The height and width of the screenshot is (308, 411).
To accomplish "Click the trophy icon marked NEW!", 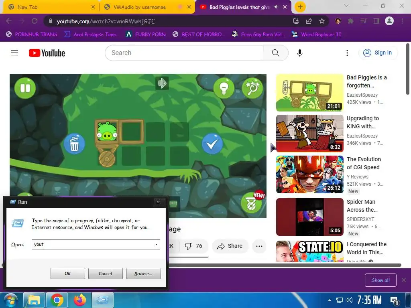I will pyautogui.click(x=252, y=202).
